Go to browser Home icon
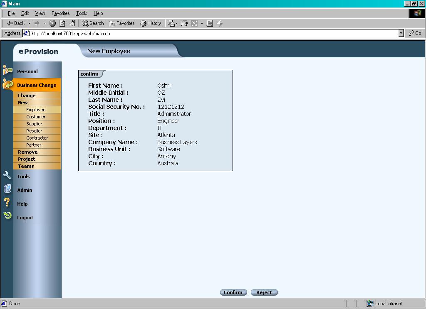Screen dimensions: 426x309 [72, 23]
